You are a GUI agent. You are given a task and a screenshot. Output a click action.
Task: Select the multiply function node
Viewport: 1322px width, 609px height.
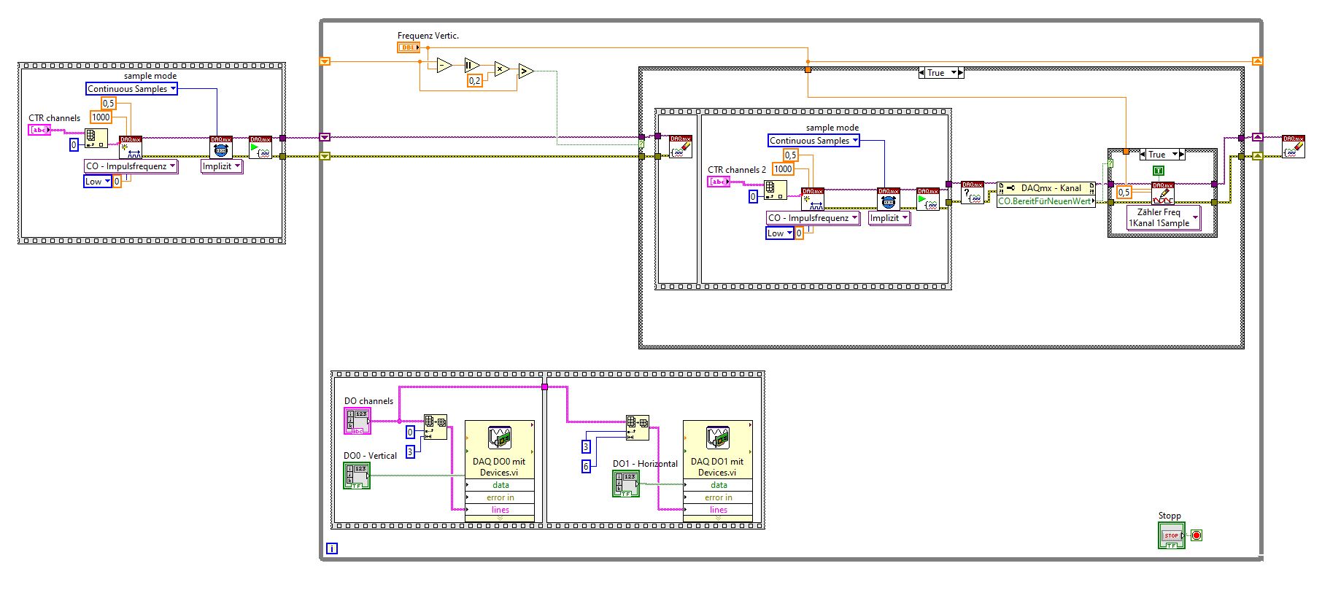(501, 69)
